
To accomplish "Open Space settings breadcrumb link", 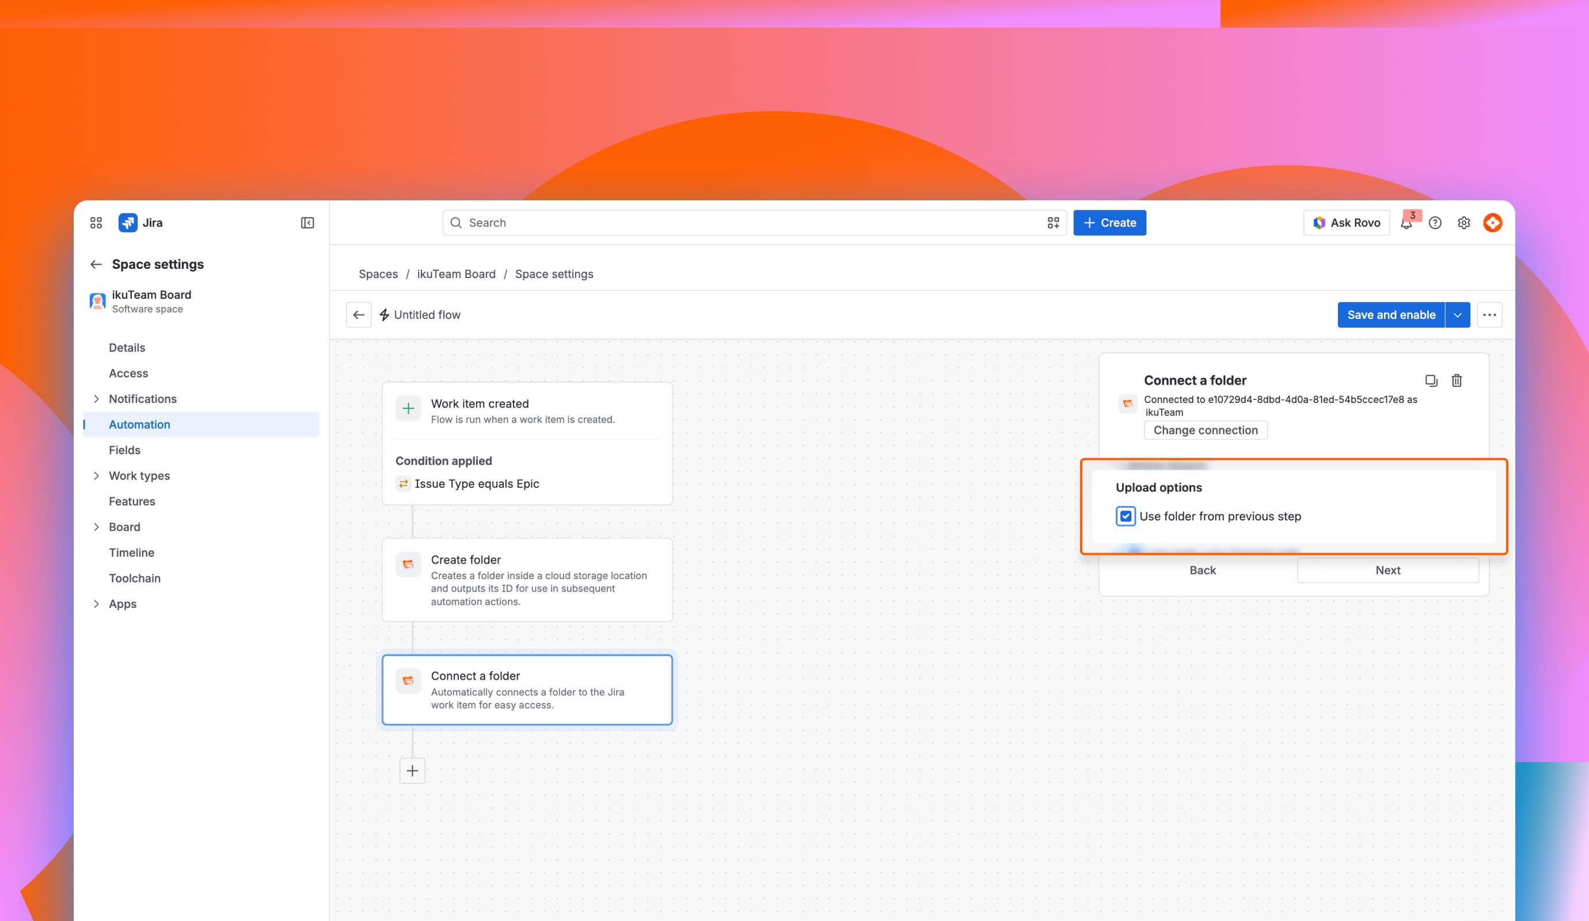I will pyautogui.click(x=554, y=273).
